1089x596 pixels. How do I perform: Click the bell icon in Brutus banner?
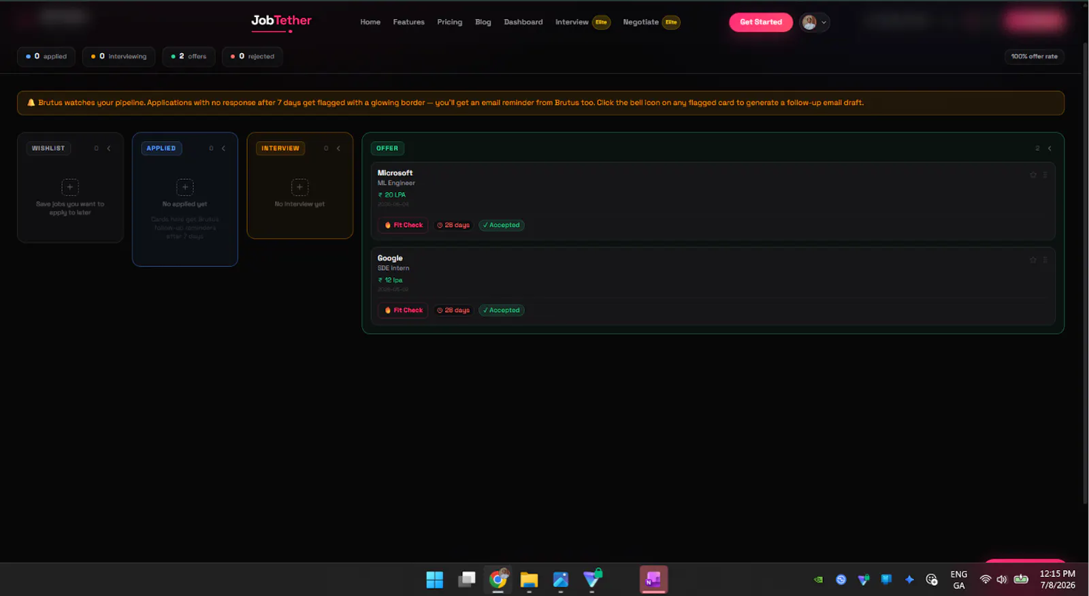(x=31, y=103)
